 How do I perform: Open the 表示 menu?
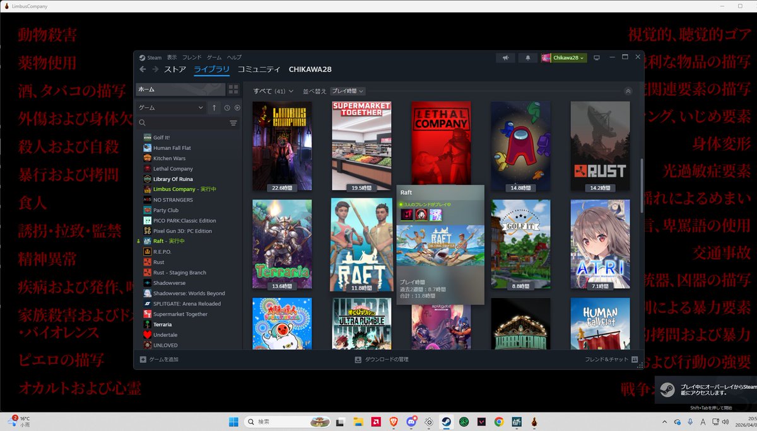pos(172,57)
